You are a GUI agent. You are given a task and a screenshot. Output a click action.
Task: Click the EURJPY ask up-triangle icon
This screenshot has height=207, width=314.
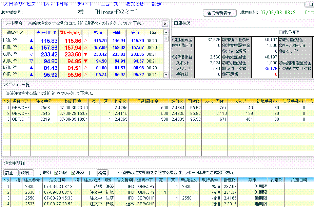pos(85,47)
